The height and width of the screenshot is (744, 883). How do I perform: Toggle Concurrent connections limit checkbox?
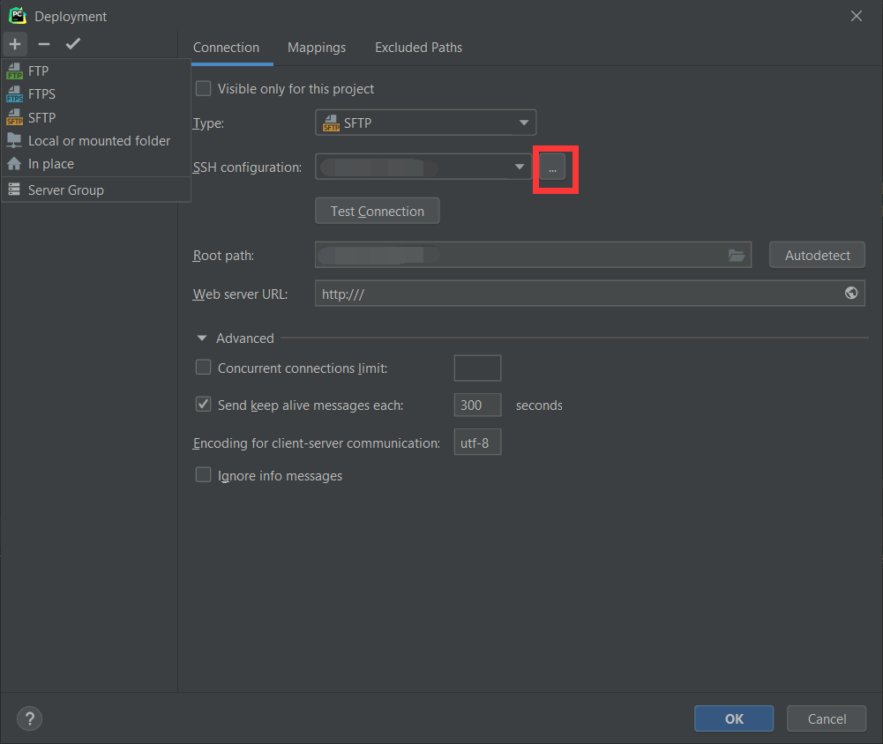204,368
